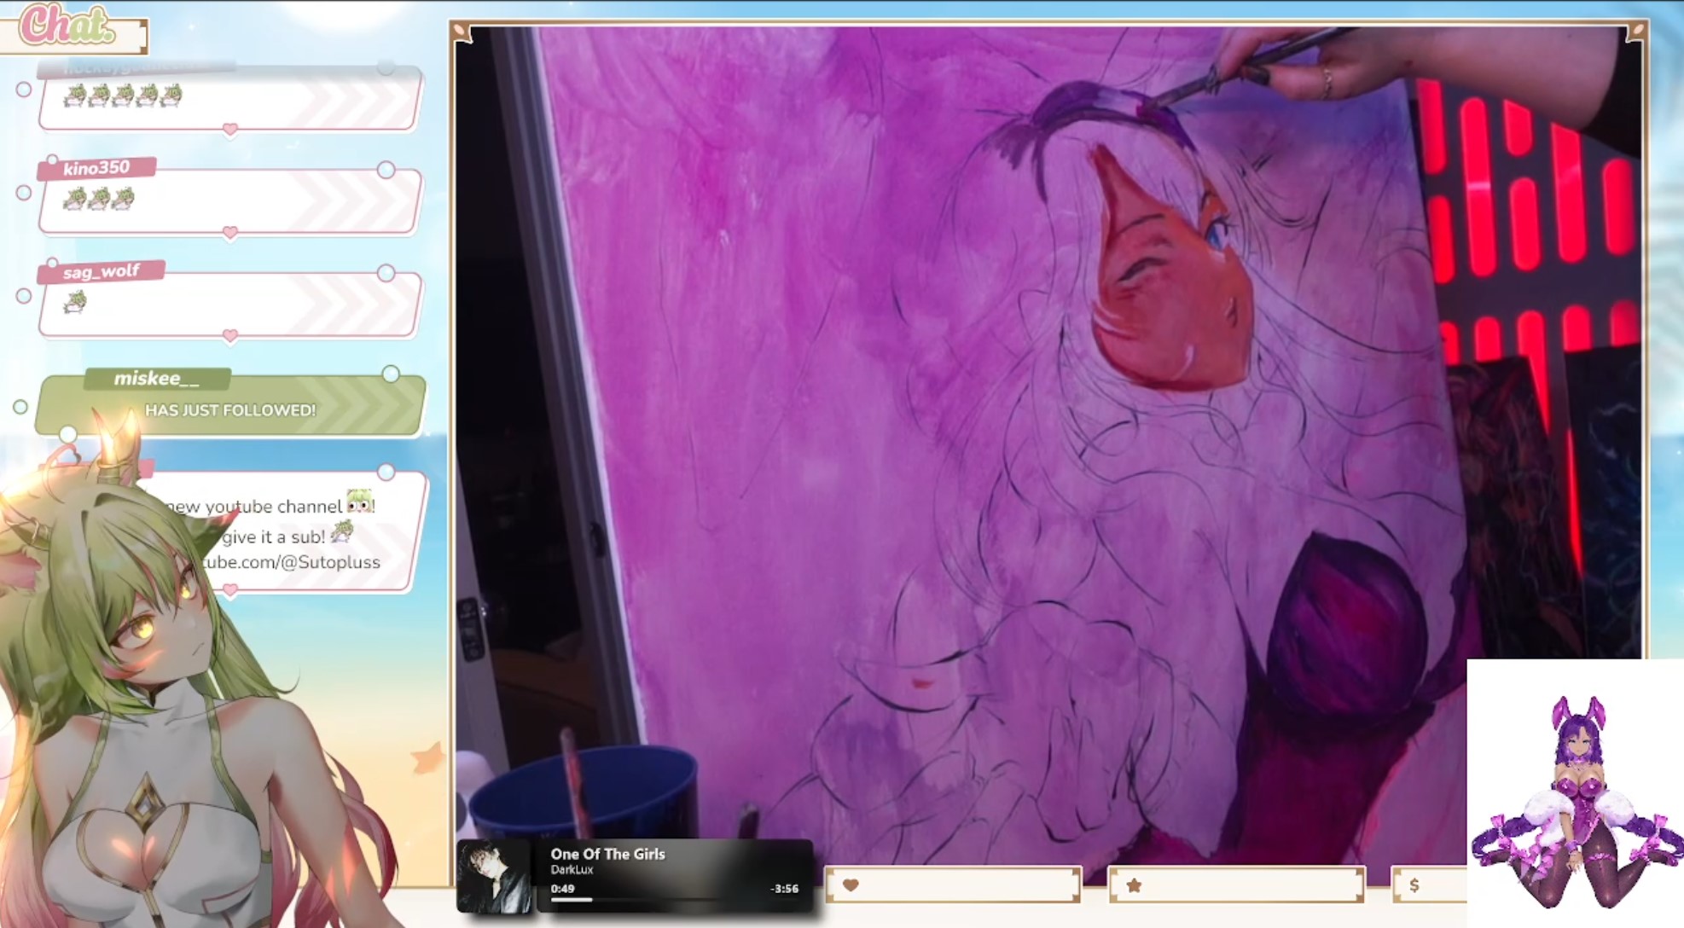Click the dollar sign icon

1414,885
